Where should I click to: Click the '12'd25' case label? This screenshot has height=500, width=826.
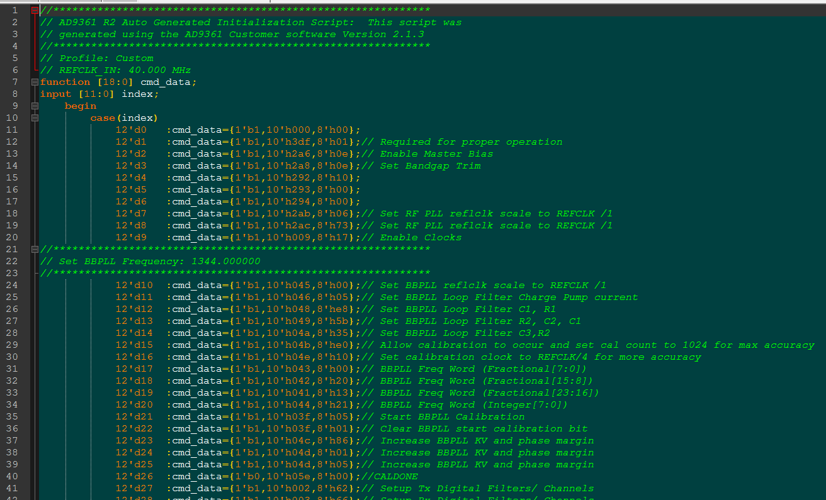point(135,465)
